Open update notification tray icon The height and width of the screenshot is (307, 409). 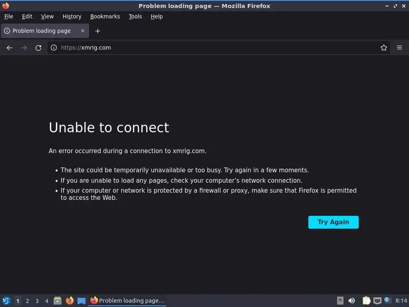click(387, 300)
